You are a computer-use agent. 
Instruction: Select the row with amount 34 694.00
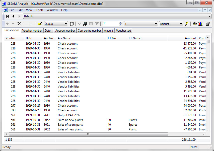pos(105,101)
